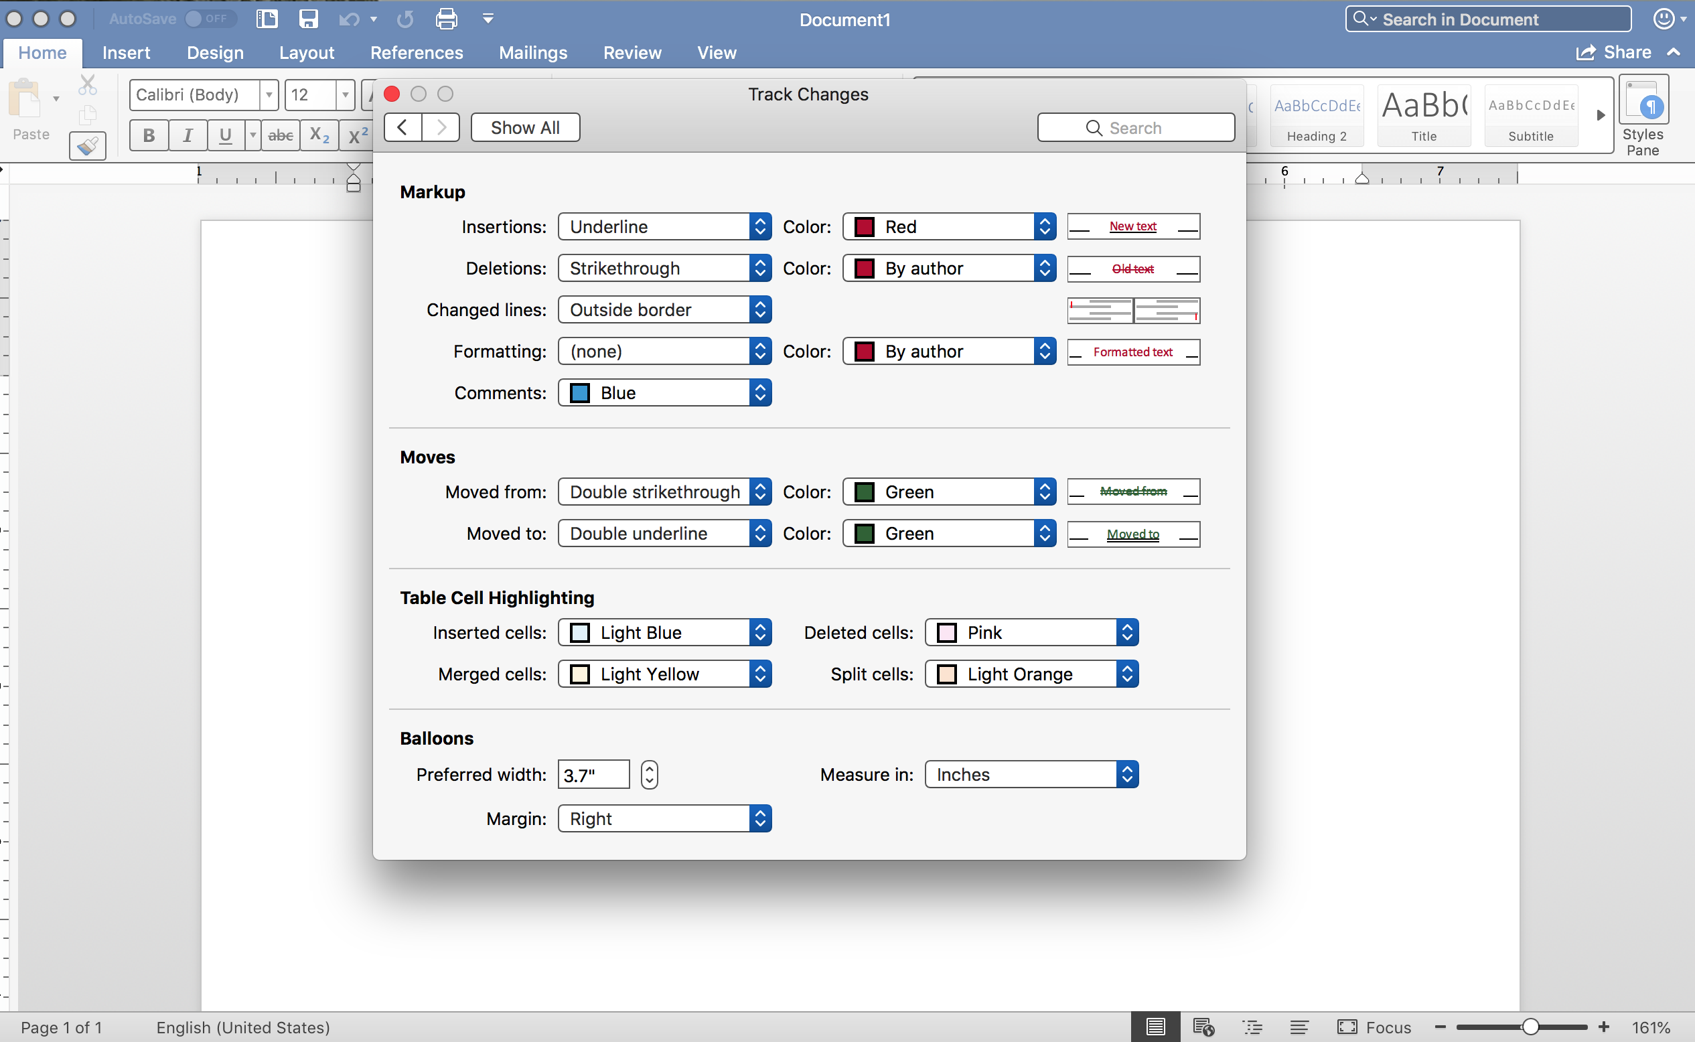This screenshot has height=1042, width=1695.
Task: Open the Moved from color dropdown
Action: click(x=949, y=492)
